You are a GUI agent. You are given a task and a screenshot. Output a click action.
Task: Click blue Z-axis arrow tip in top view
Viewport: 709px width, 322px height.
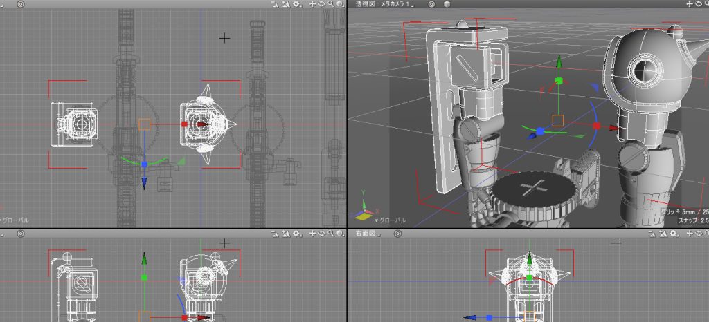click(x=144, y=182)
